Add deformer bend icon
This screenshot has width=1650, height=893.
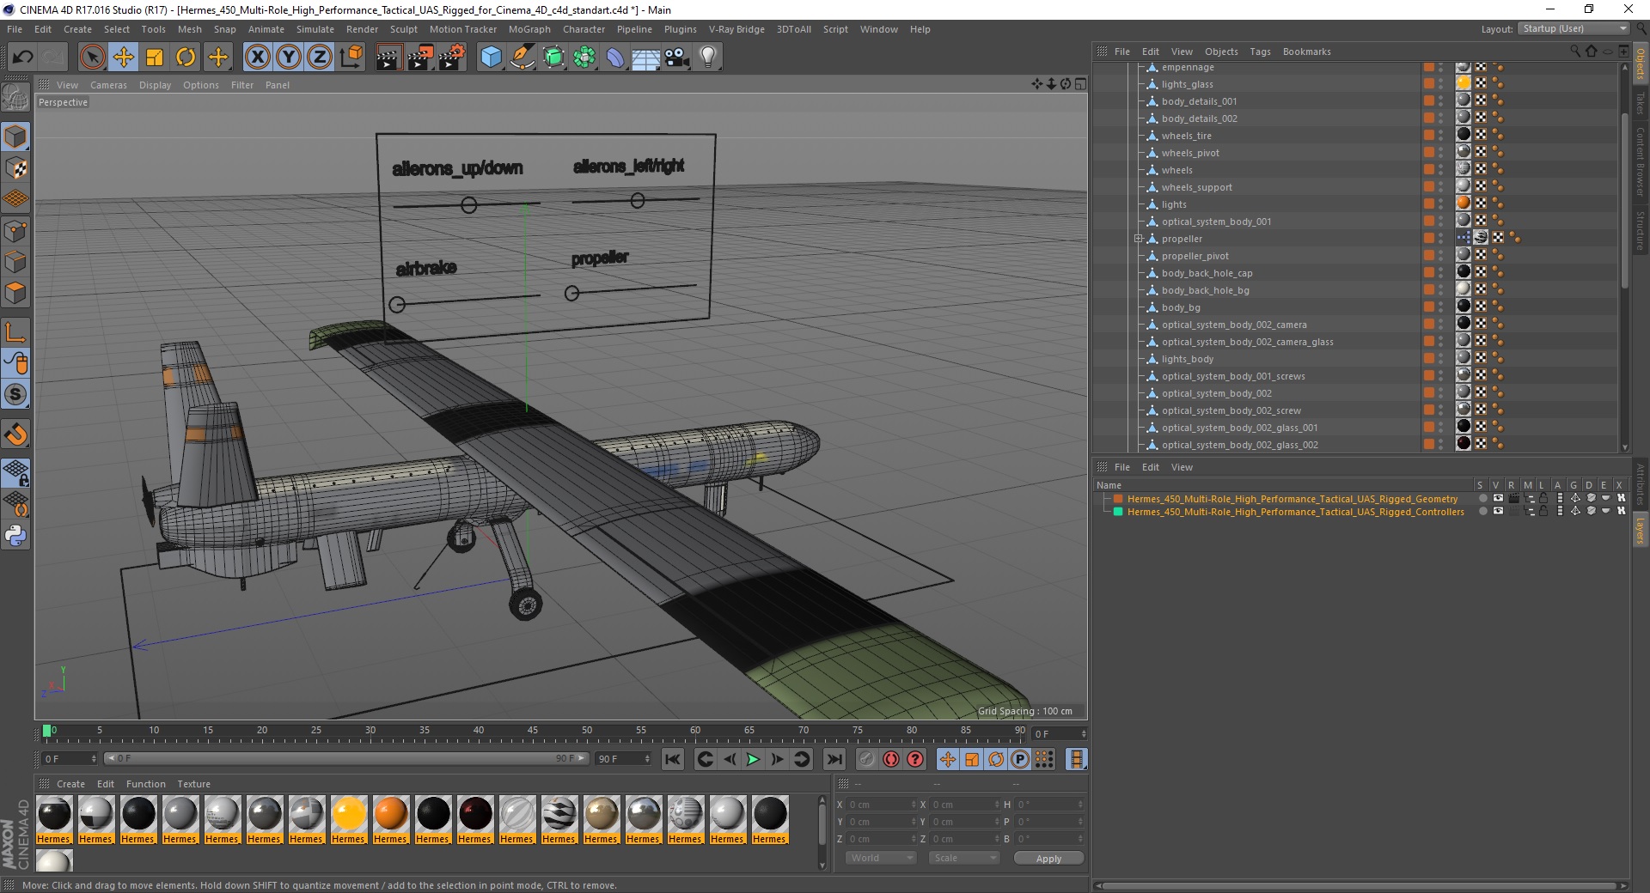click(615, 58)
